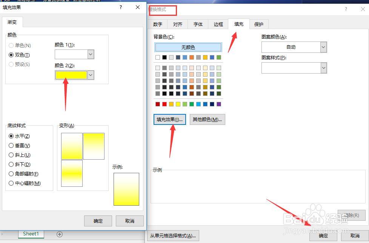This screenshot has height=243, width=369.
Task: Pick the green theme color swatch
Action: pyautogui.click(x=219, y=57)
